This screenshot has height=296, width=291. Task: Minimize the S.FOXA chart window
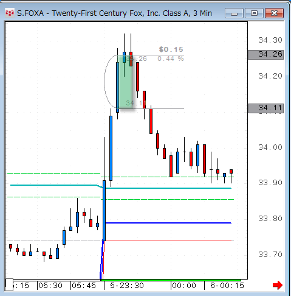tap(234, 13)
